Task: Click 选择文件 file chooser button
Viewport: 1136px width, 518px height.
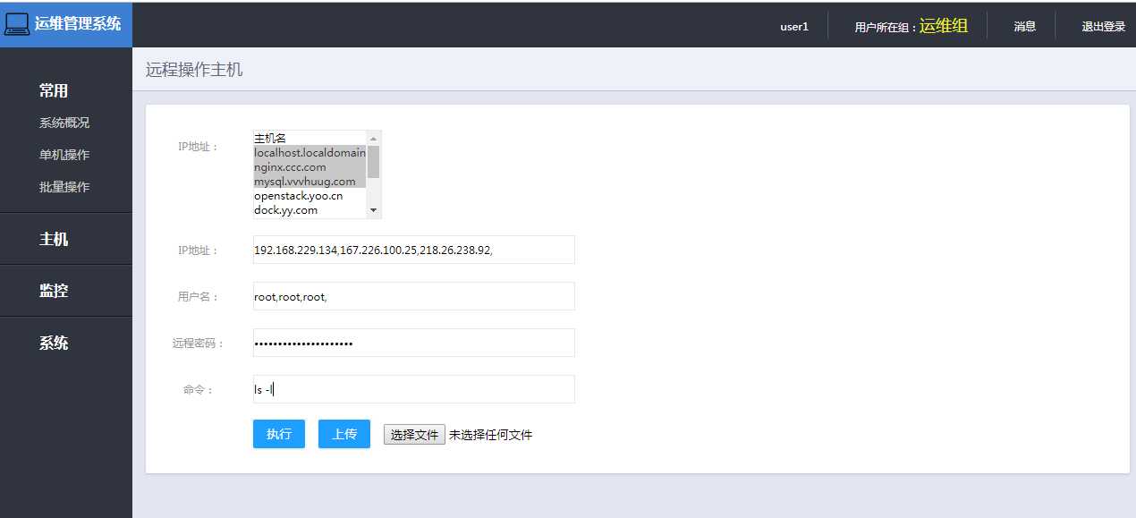Action: (414, 435)
